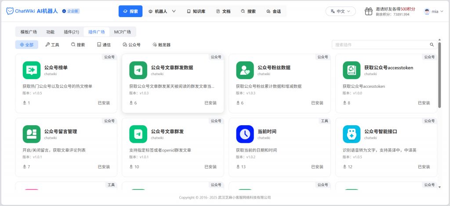450x206 pixels.
Task: Filter plugins by 工具
Action: click(52, 44)
